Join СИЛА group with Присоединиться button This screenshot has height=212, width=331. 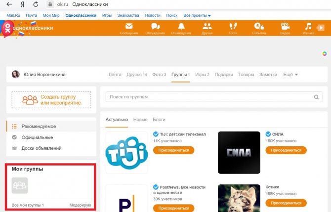pyautogui.click(x=286, y=150)
